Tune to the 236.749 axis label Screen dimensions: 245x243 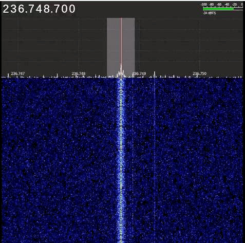coord(139,73)
